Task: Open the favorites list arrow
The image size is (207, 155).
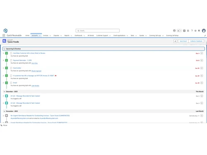Action: 181,31
